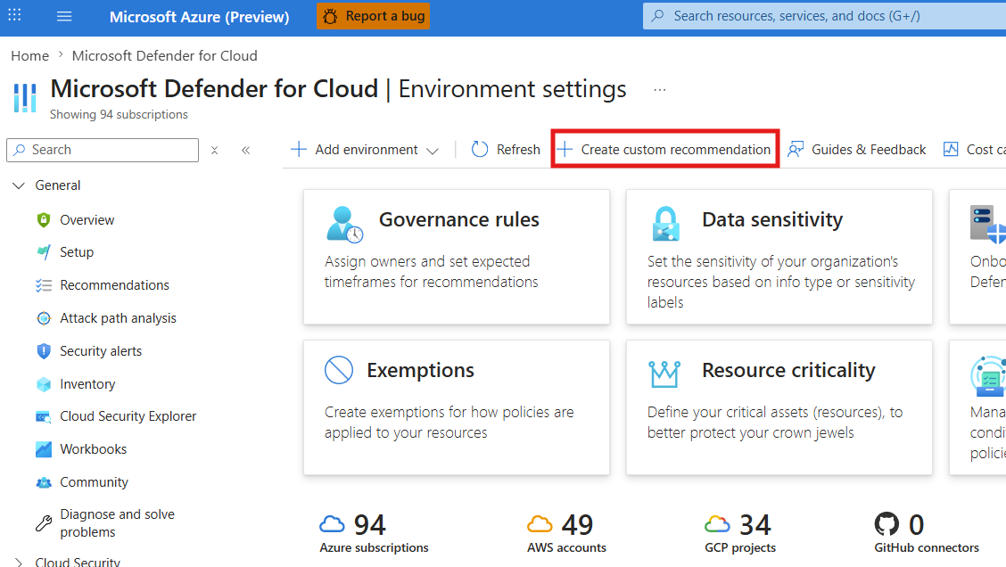Open Diagnose and solve problems
Viewport: 1006px width, 567px height.
[x=117, y=523]
